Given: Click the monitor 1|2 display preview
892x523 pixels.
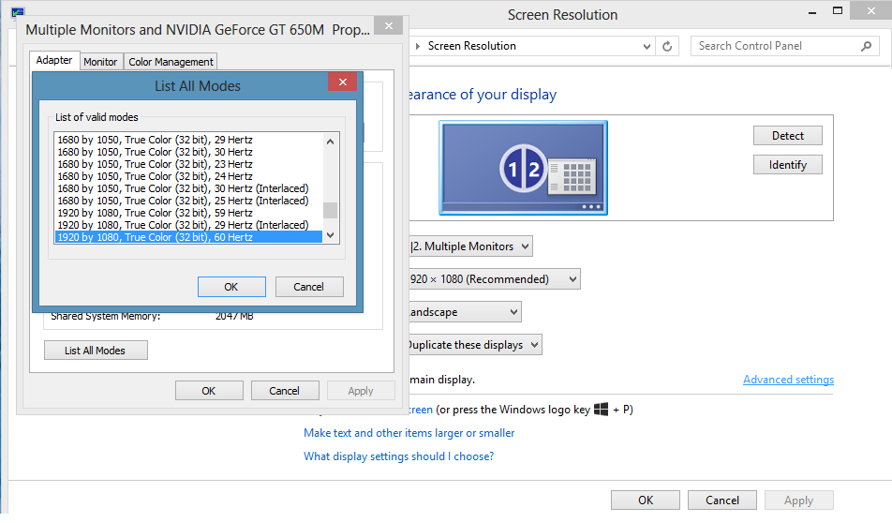Looking at the screenshot, I should coord(523,168).
